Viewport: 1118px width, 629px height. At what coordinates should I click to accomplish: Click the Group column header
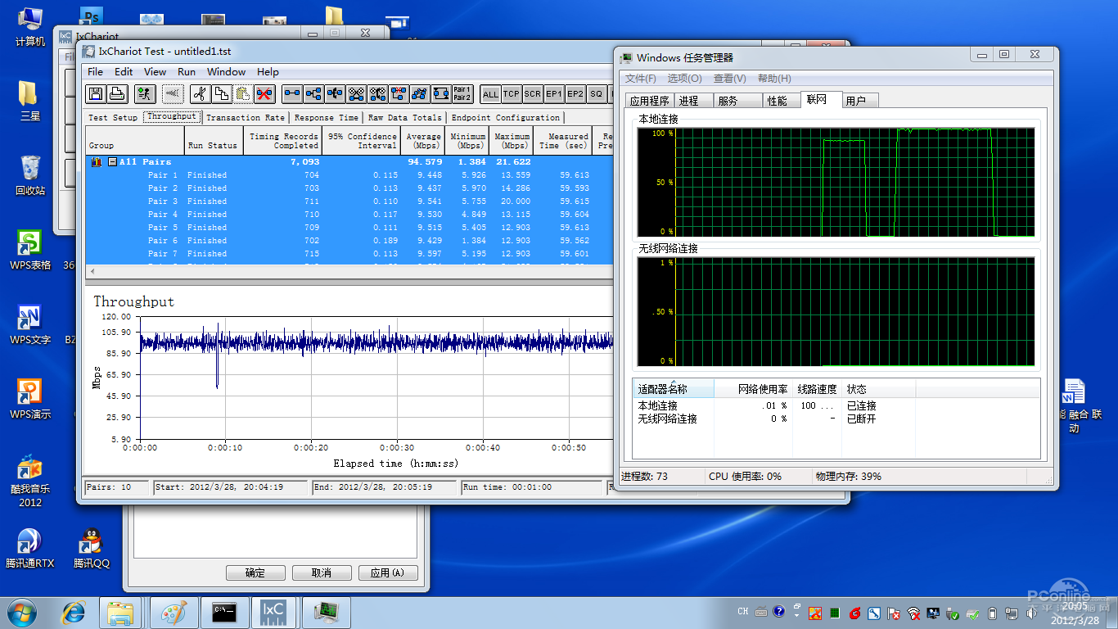click(135, 141)
